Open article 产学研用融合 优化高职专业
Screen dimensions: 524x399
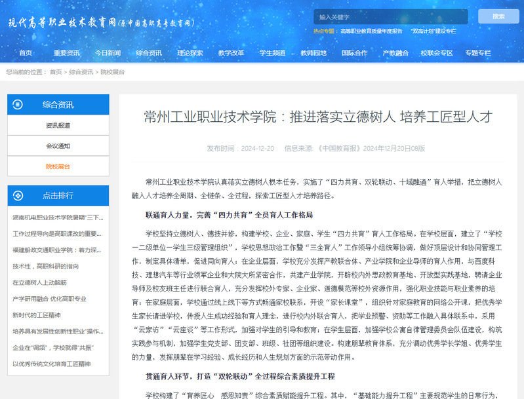coord(50,299)
